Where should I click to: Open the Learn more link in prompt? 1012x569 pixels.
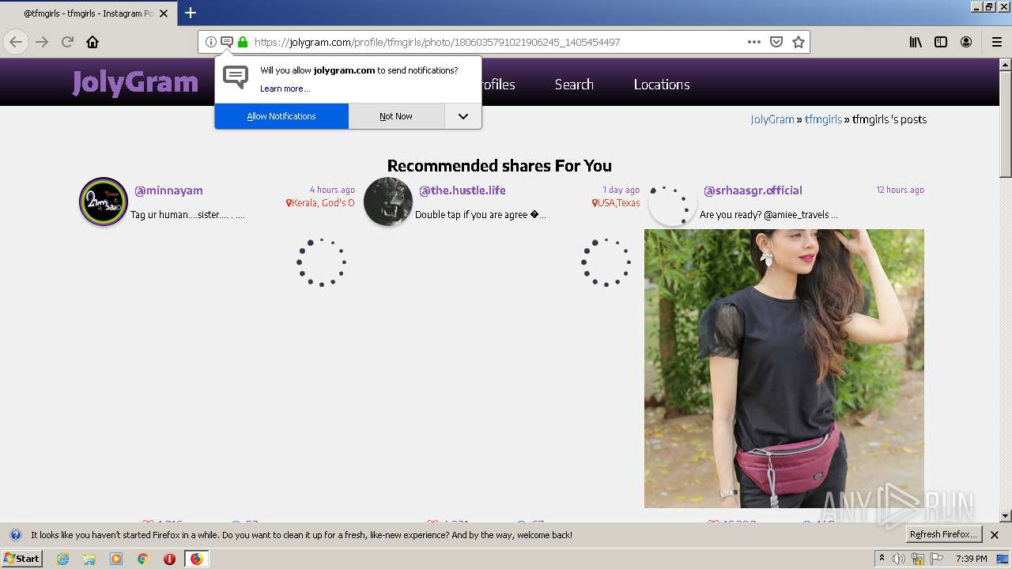(285, 89)
